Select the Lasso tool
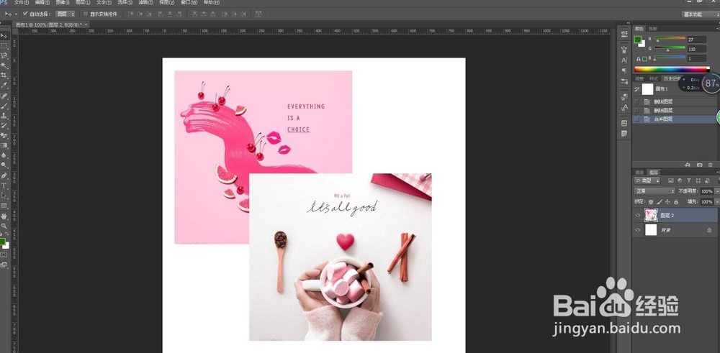This screenshot has width=720, height=353. point(4,55)
